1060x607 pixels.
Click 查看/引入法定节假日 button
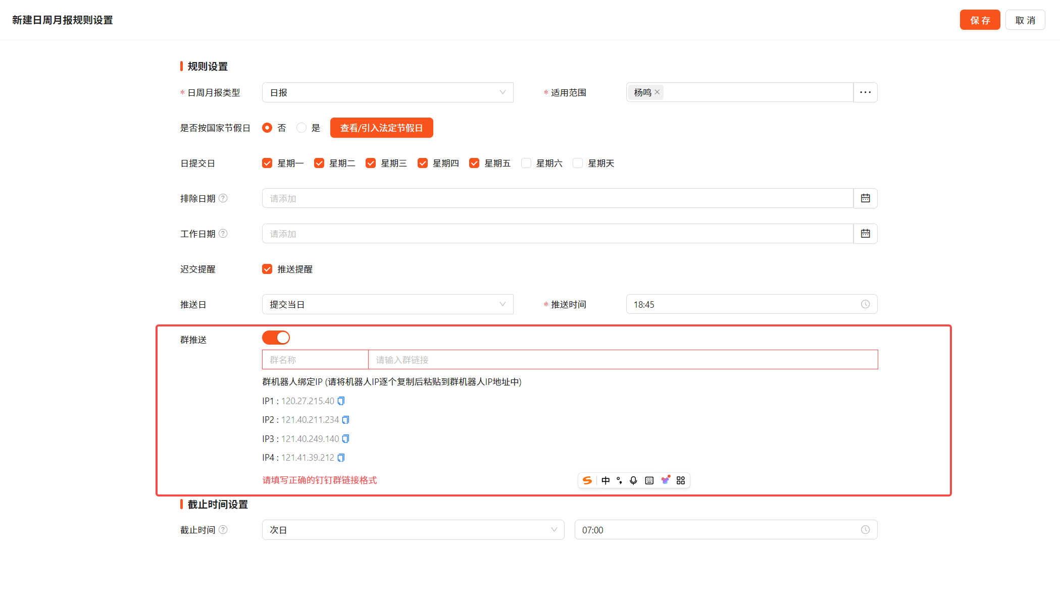[x=381, y=128]
